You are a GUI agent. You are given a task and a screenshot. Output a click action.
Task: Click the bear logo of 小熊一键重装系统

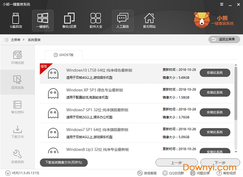click(x=202, y=20)
